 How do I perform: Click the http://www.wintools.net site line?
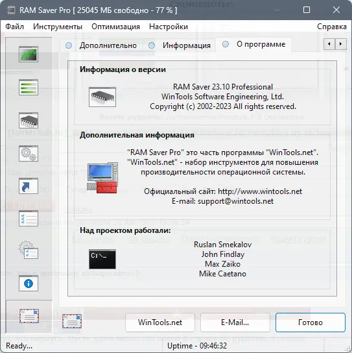click(223, 191)
